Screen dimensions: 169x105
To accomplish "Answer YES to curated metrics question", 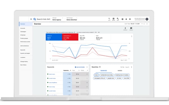I will 95,32.
